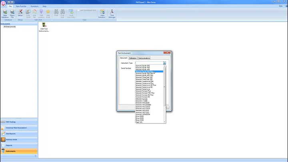Open the PATGuard application menu orb

click(x=3, y=3)
